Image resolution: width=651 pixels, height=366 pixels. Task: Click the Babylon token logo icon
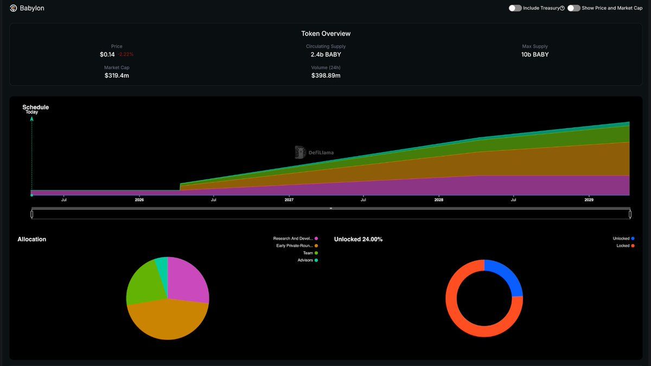(14, 8)
